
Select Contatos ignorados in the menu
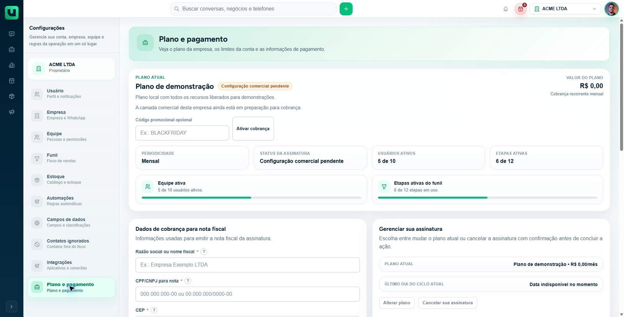[x=71, y=244]
